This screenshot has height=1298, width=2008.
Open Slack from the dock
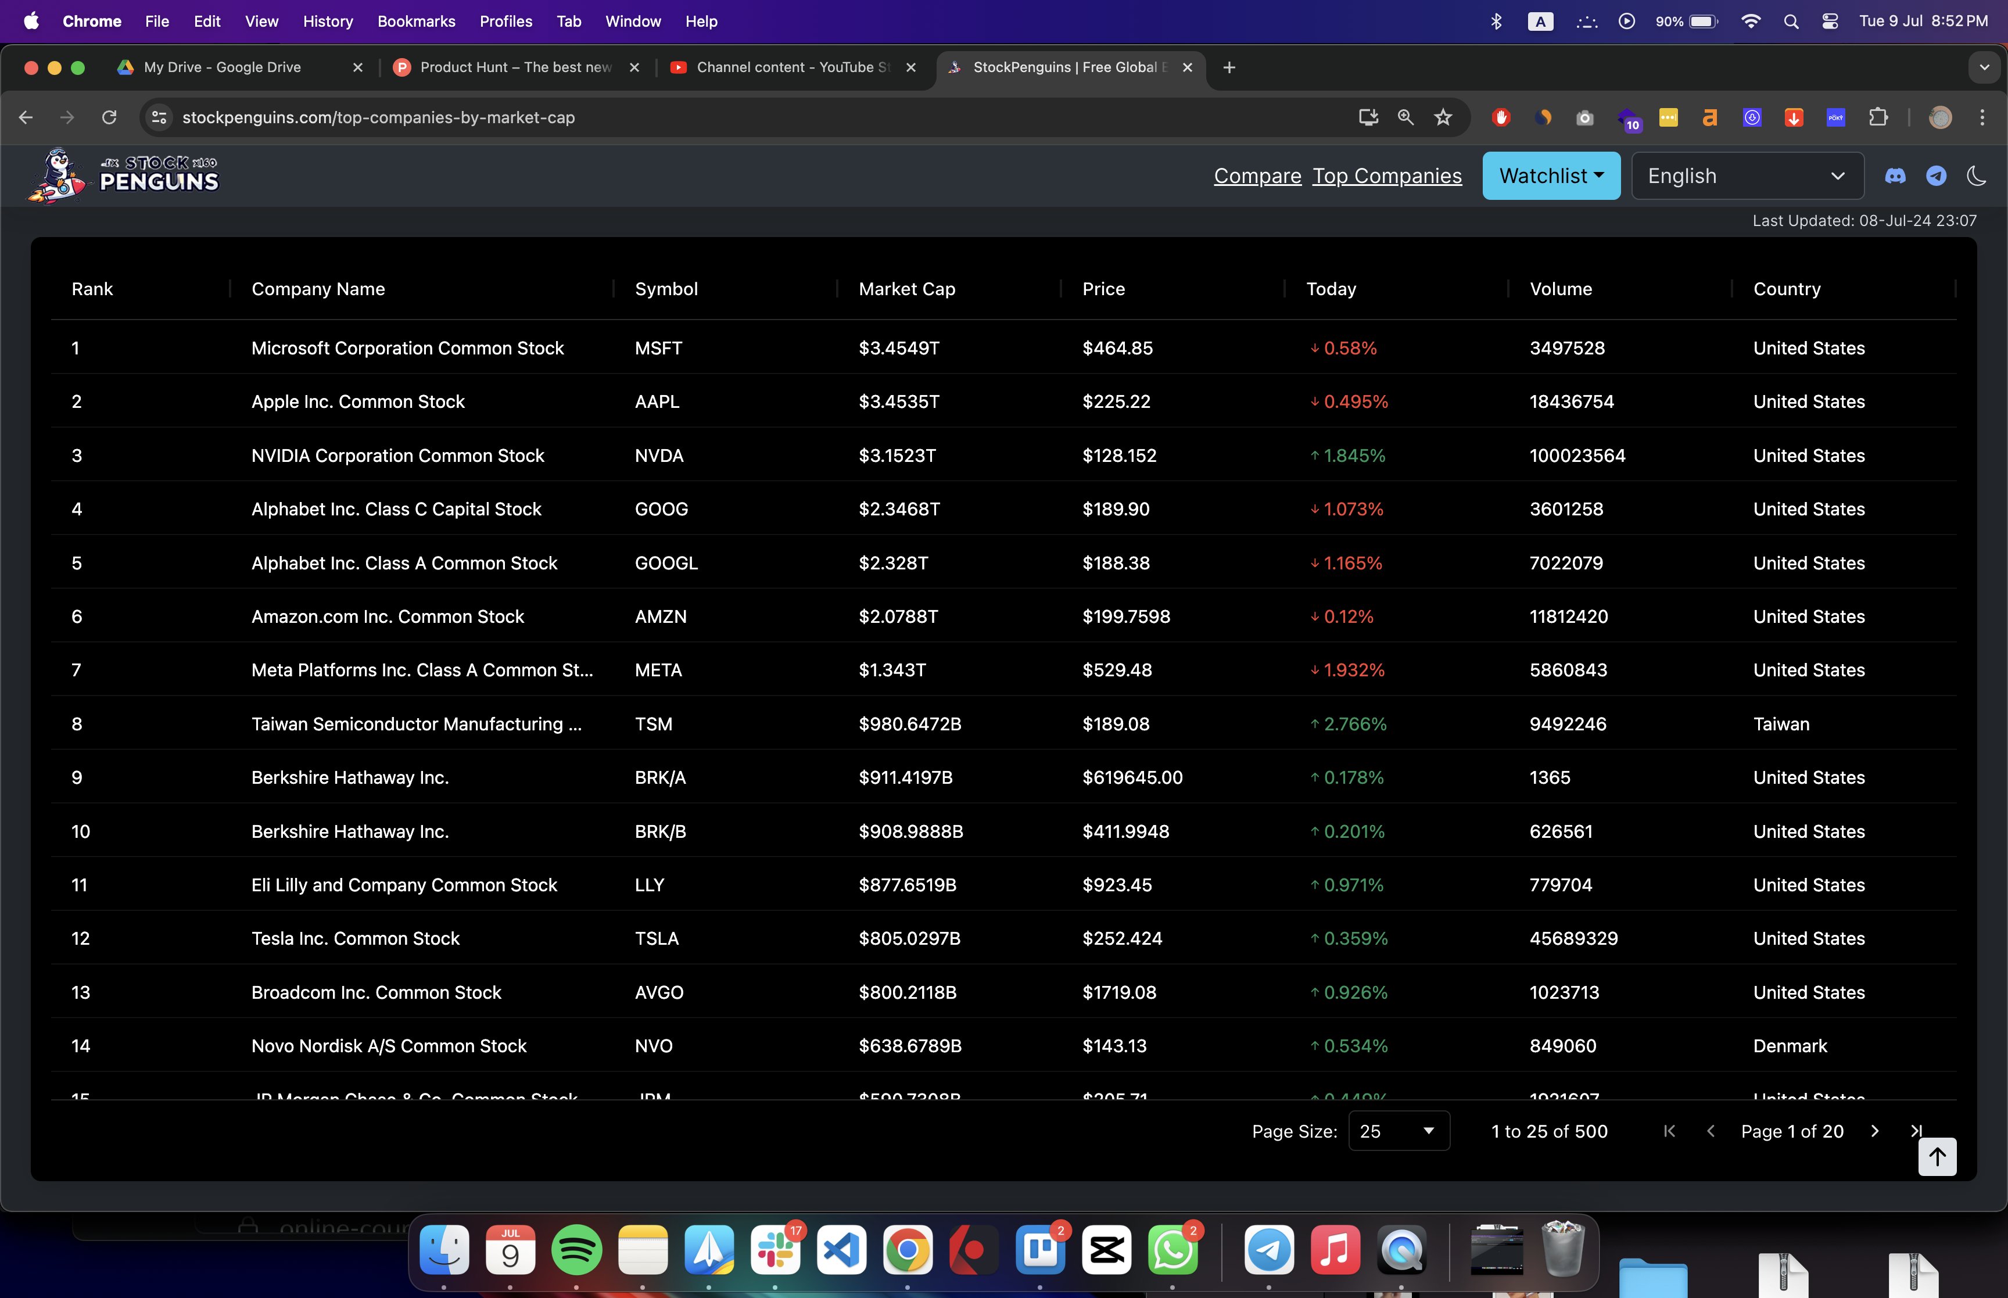pos(775,1250)
